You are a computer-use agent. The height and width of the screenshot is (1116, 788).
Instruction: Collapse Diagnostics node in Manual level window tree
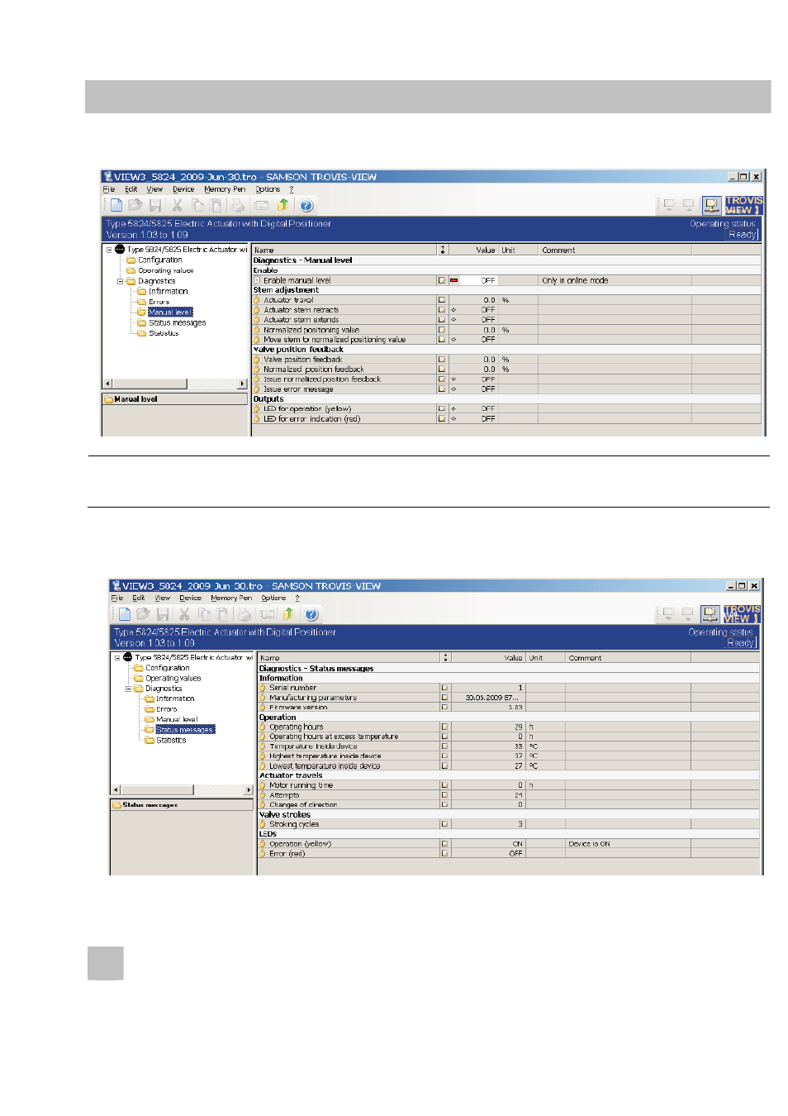[x=120, y=281]
